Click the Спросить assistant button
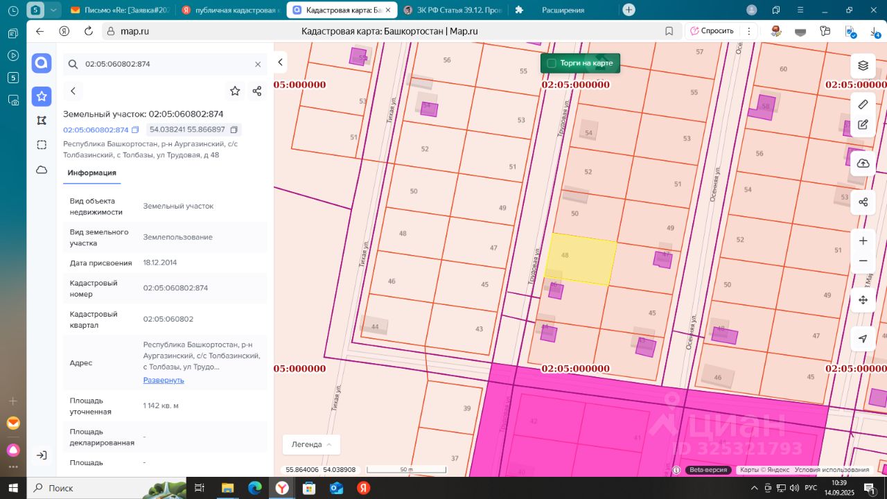 click(712, 31)
